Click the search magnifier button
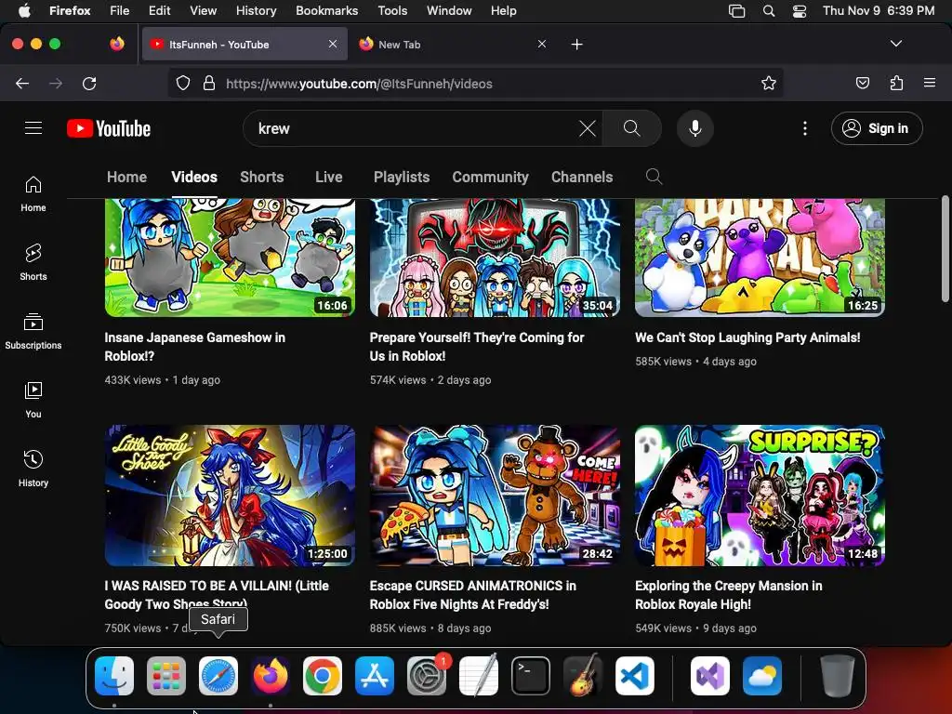 point(632,128)
